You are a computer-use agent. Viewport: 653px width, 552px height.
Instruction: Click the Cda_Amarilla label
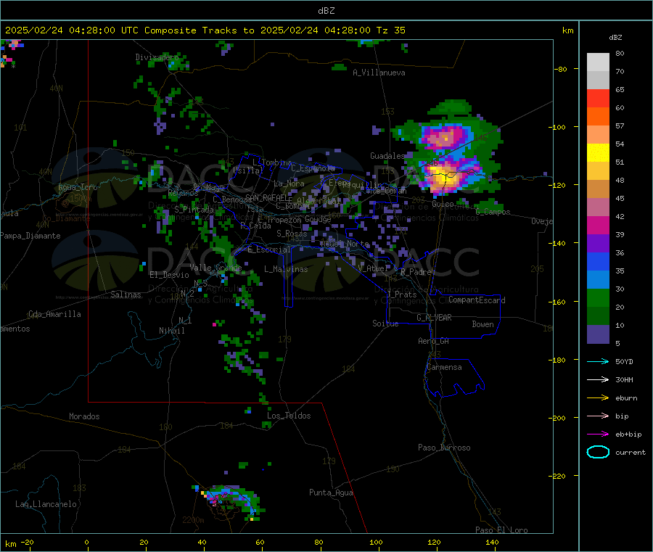(x=54, y=314)
